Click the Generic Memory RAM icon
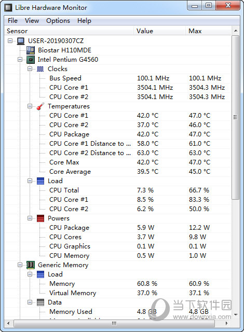 coord(31,265)
